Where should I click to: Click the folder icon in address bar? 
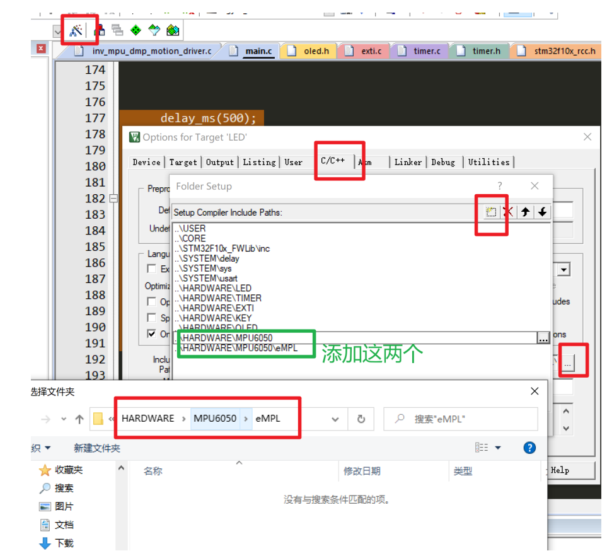pyautogui.click(x=98, y=419)
